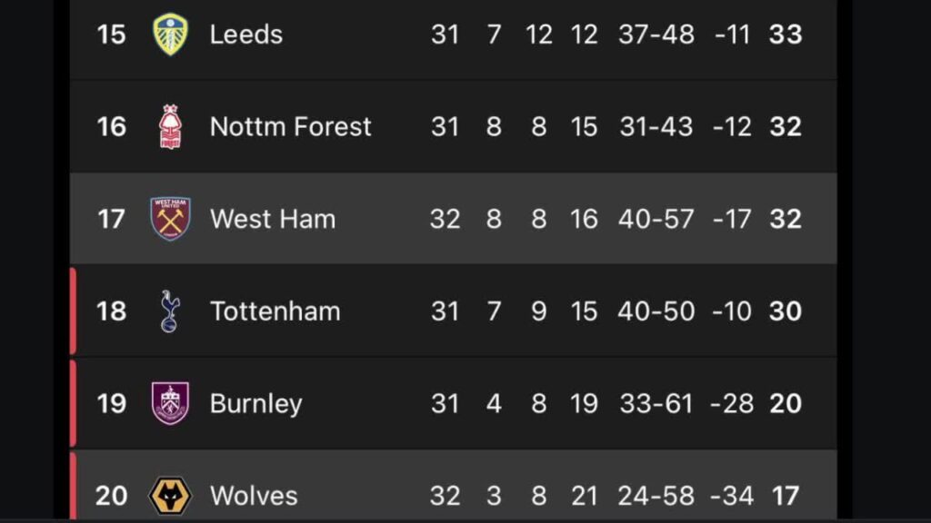The image size is (931, 523).
Task: Open the Burnley team page
Action: pyautogui.click(x=255, y=403)
